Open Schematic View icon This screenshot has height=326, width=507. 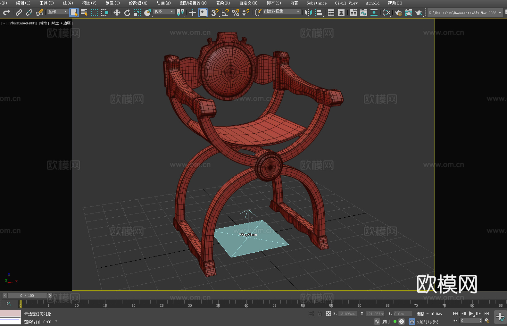(x=386, y=13)
